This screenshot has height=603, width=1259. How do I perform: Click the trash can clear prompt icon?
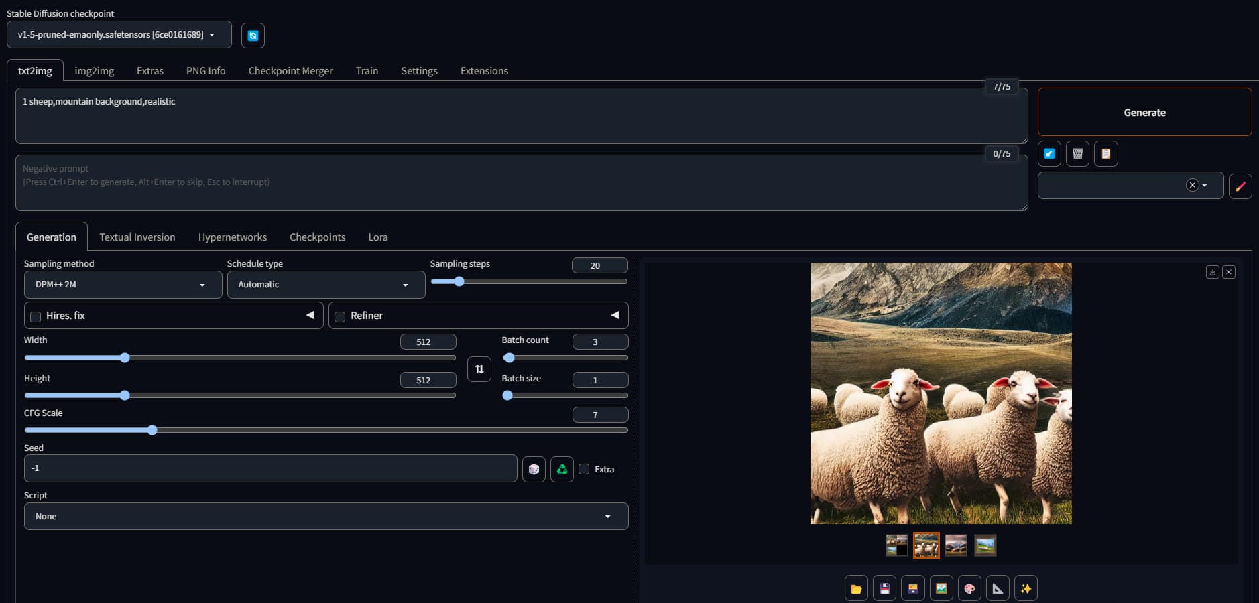pyautogui.click(x=1077, y=154)
